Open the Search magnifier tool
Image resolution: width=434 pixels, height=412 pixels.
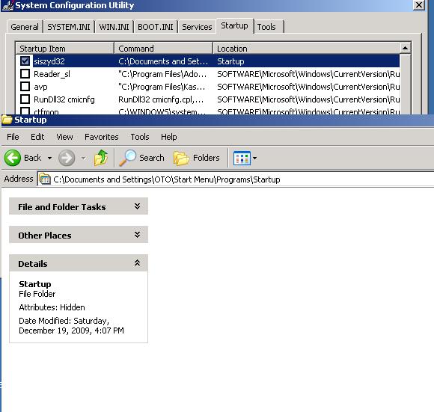128,158
